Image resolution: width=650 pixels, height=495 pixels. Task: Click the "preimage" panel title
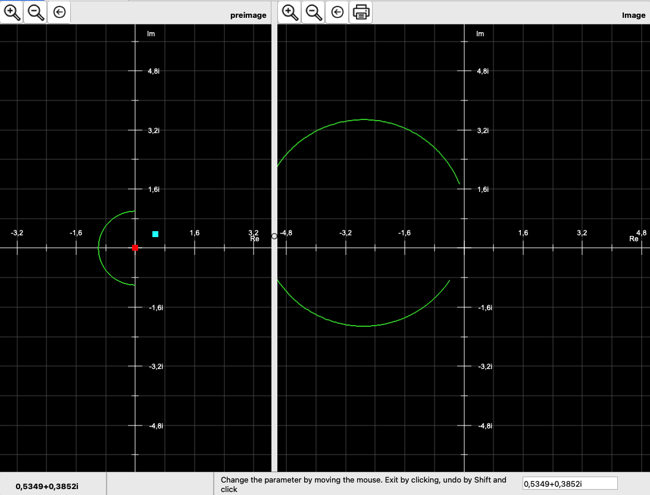[248, 15]
